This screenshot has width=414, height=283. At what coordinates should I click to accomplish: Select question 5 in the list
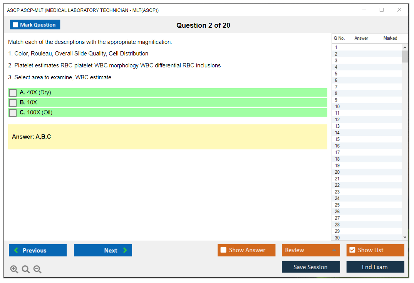point(336,74)
